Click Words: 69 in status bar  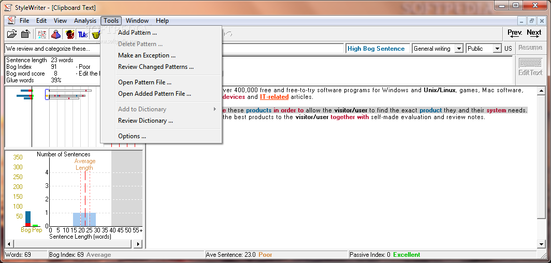(x=18, y=255)
